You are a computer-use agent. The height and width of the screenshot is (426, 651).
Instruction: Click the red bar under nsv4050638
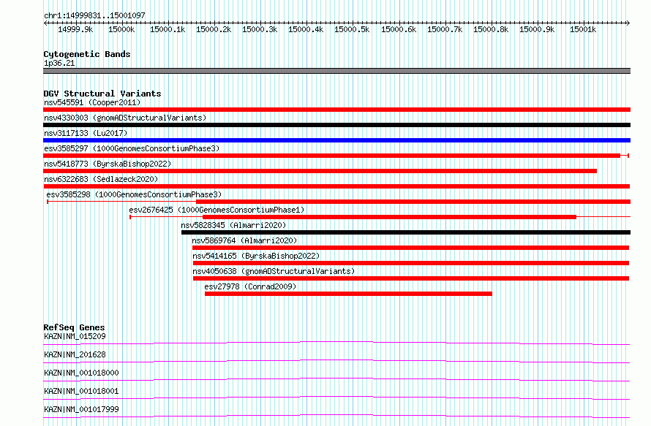(x=411, y=278)
